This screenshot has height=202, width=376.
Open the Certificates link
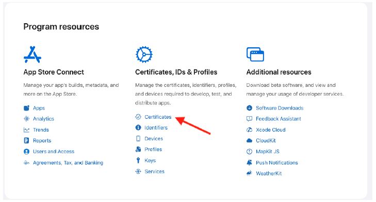(x=158, y=117)
